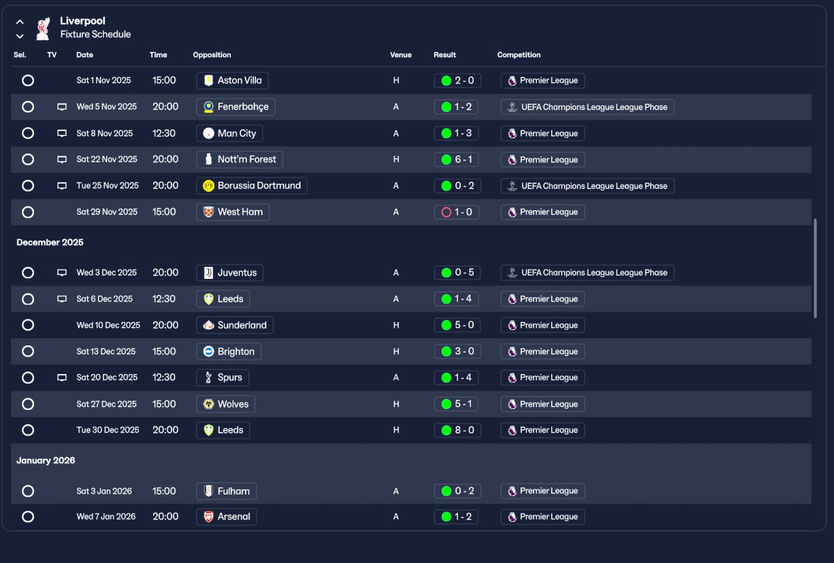Go to next team with down chevron

20,36
